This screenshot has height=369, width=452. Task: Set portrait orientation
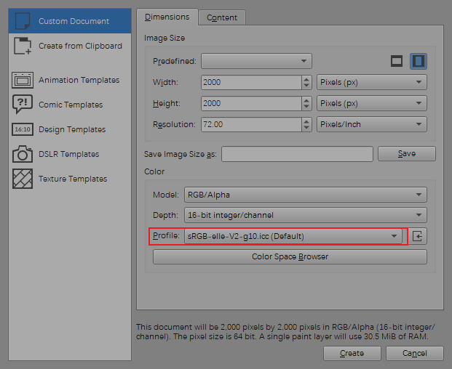[x=419, y=61]
